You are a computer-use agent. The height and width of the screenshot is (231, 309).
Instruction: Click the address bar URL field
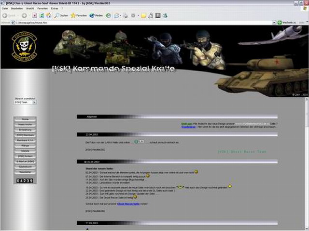[x=145, y=22]
